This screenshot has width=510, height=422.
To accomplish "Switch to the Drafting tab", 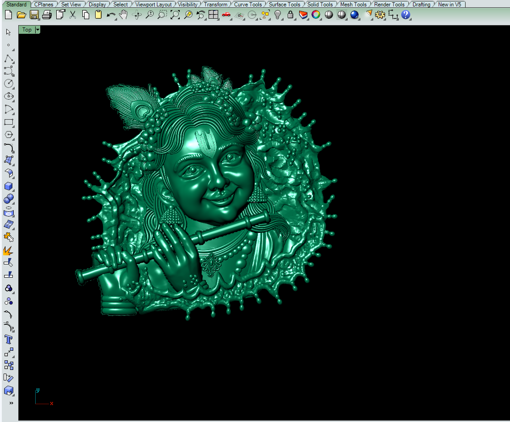I will (422, 5).
